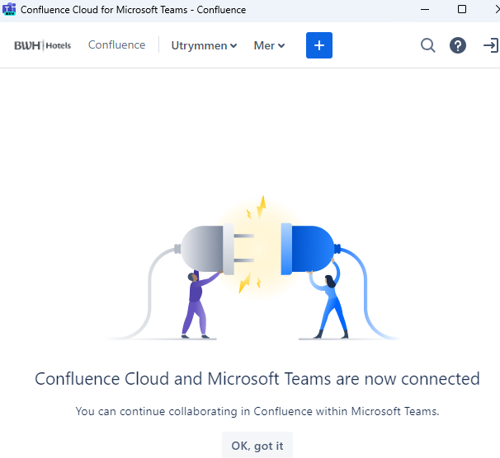This screenshot has height=458, width=500.
Task: Click the window title 'Confluence Cloud for Microsoft Teams'
Action: [134, 10]
